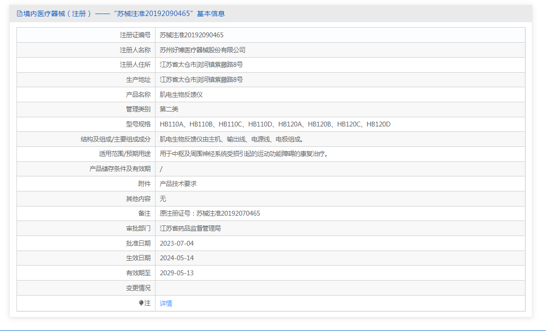Click the slash value for 产品储存条件及有效期
Viewport: 546px width, 331px height.
point(161,169)
